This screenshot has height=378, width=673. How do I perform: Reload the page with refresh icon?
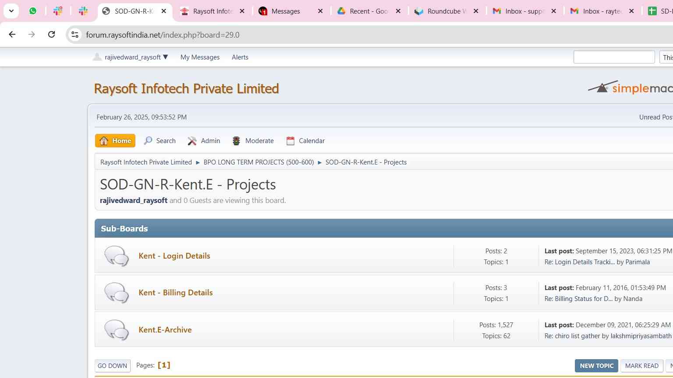click(51, 35)
